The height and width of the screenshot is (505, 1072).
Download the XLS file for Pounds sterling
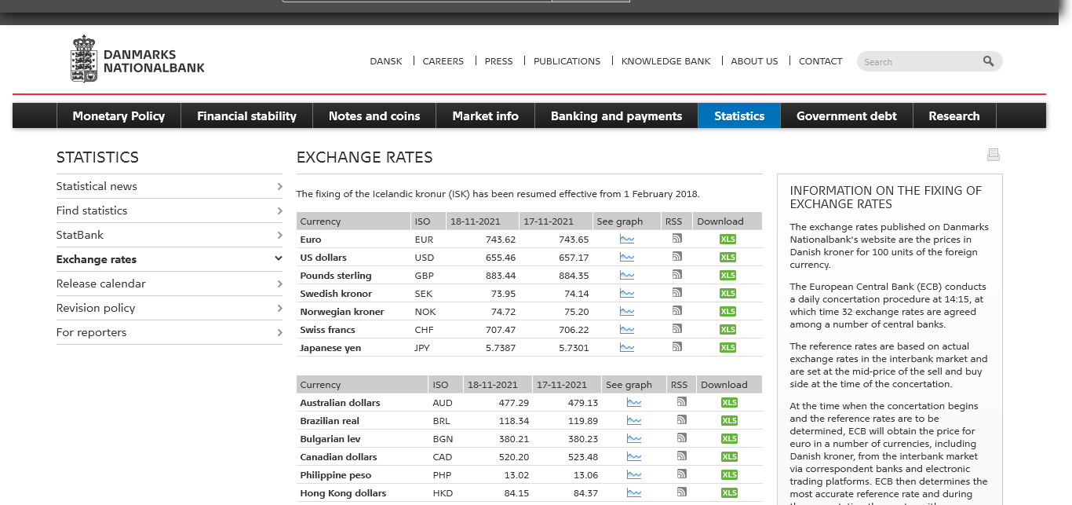727,276
